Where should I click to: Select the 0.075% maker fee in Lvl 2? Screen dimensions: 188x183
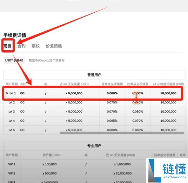[x=112, y=102]
